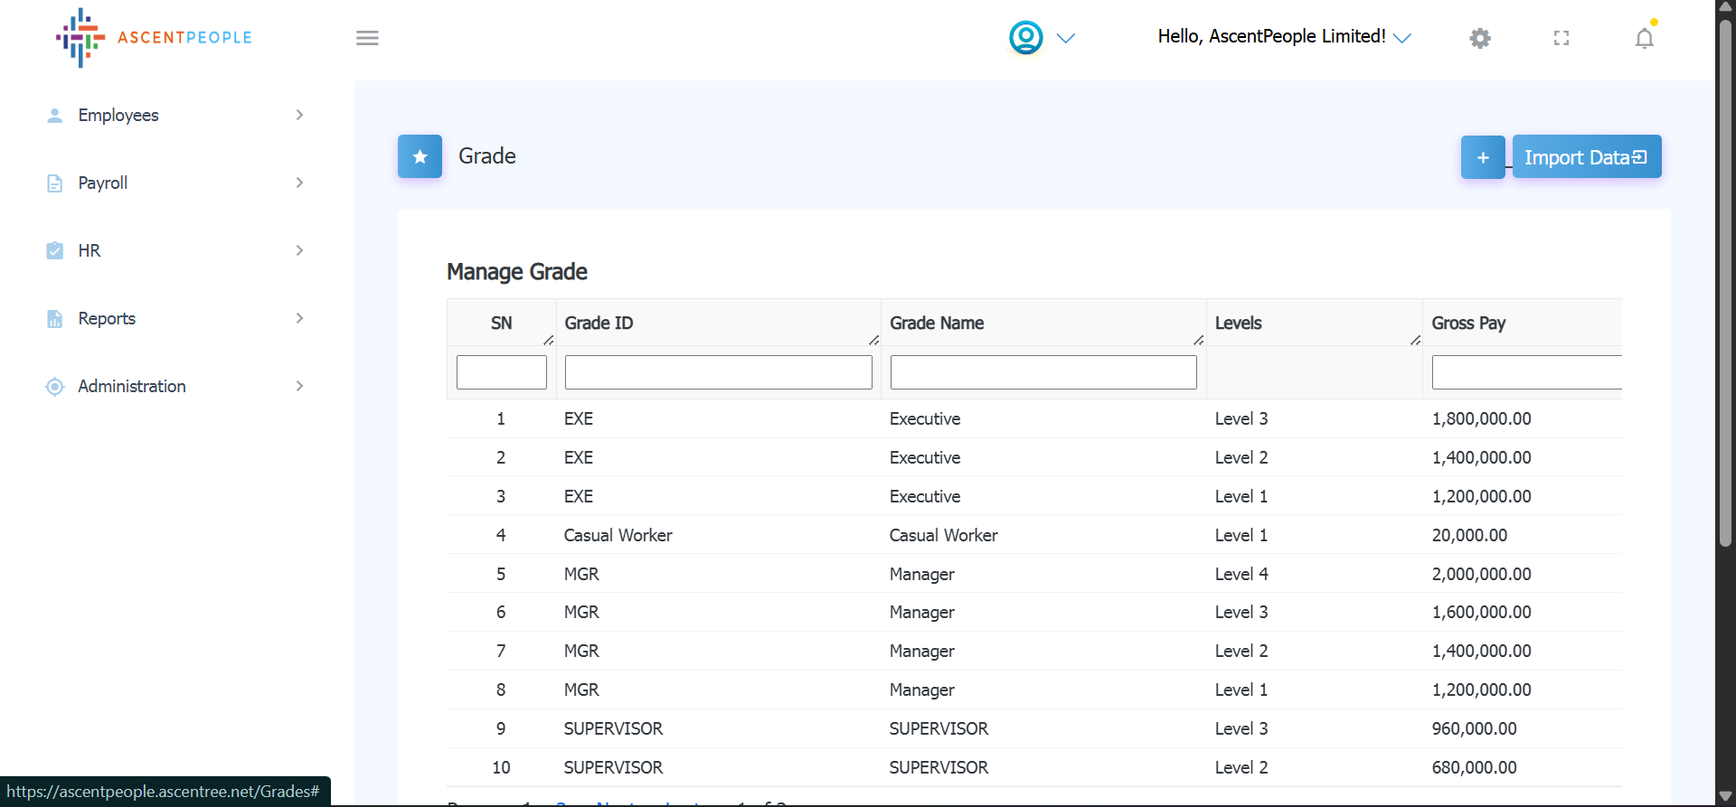Click the user profile avatar icon

coord(1025,38)
